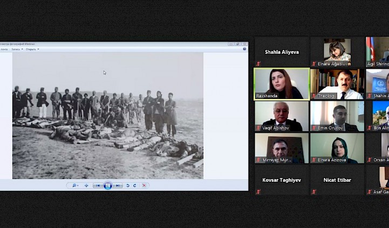Maximize the photo viewer window
The width and height of the screenshot is (389, 228).
pos(238,44)
